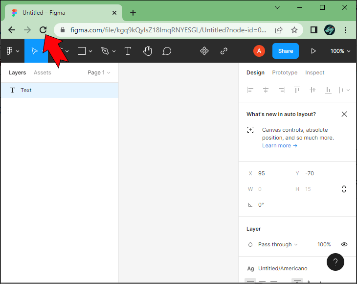Expand the Page 1 pages list
The width and height of the screenshot is (357, 284).
point(99,72)
